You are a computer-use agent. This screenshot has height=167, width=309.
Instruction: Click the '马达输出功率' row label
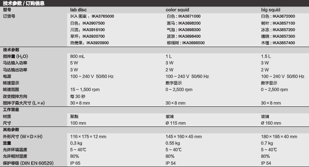15,70
